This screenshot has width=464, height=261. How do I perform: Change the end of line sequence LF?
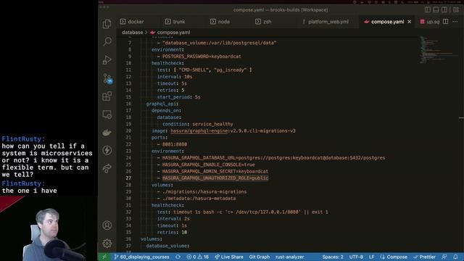pyautogui.click(x=371, y=257)
